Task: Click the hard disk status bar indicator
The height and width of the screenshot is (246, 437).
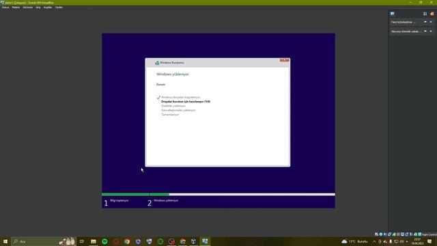Action: pos(376,234)
